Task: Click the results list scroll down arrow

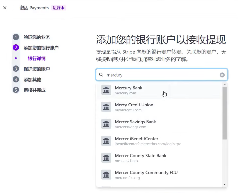Action: tap(225, 184)
